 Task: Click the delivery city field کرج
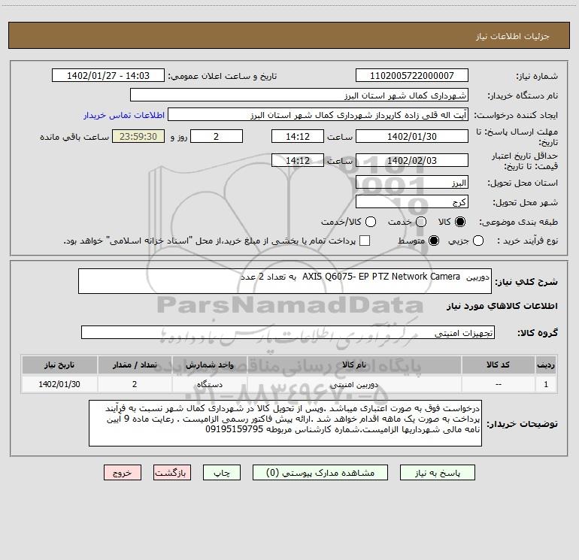point(412,201)
